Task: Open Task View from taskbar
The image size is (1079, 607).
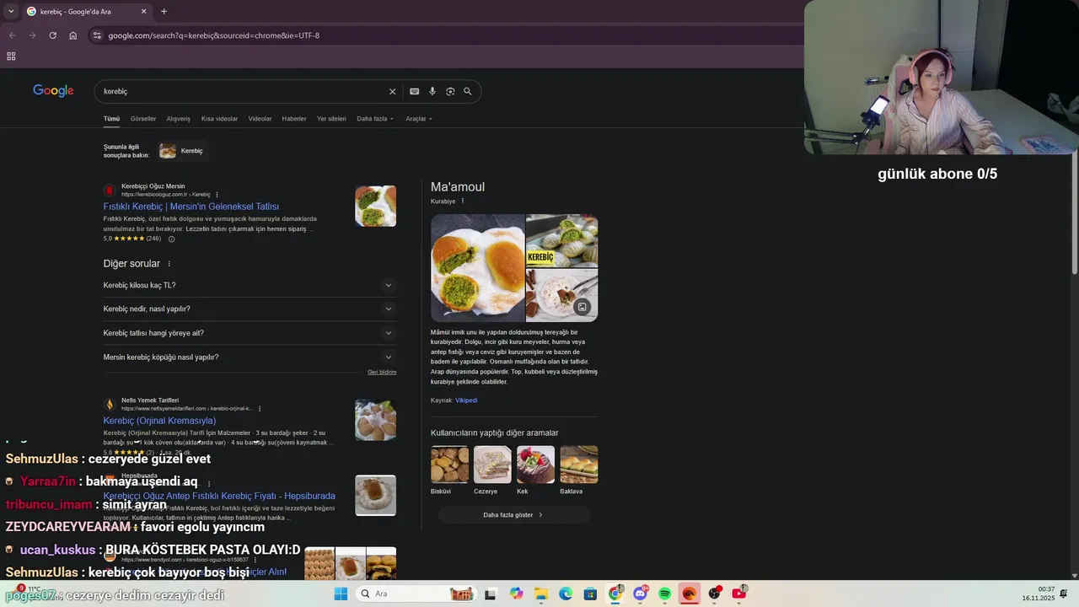Action: pyautogui.click(x=490, y=594)
